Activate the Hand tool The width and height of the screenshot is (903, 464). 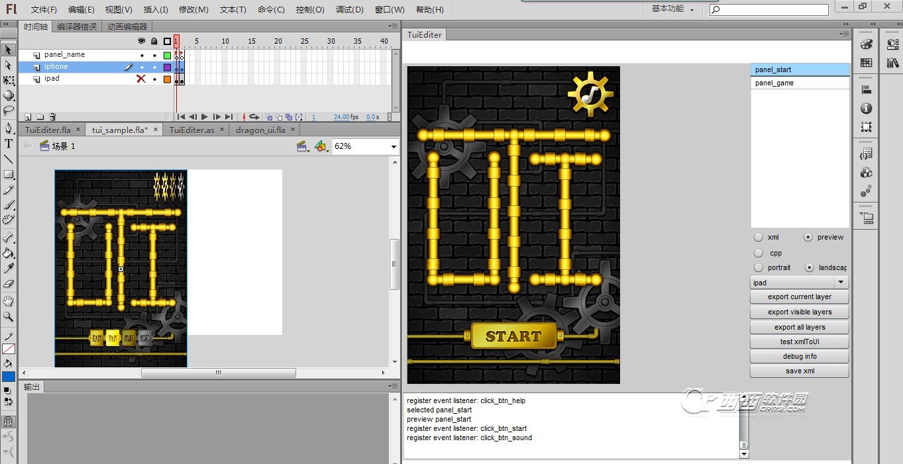[x=9, y=301]
